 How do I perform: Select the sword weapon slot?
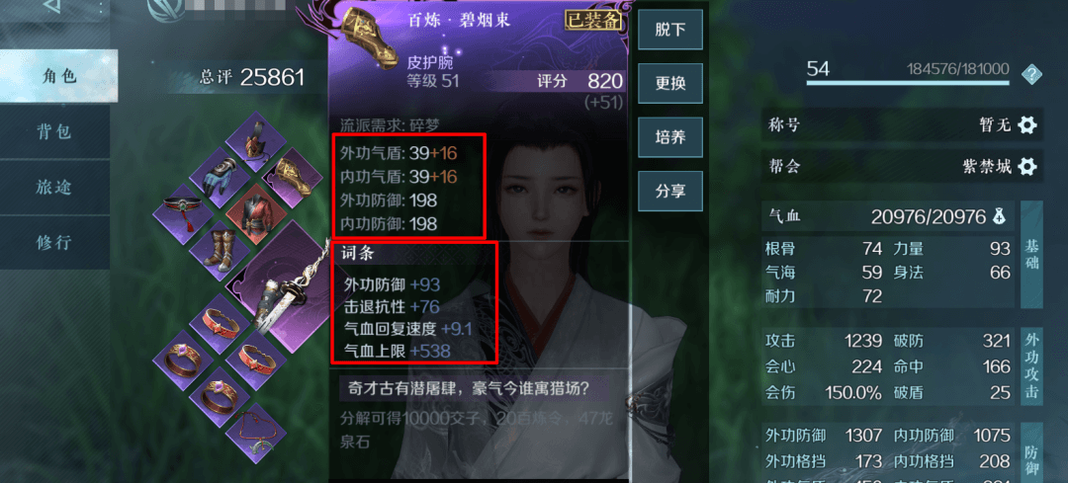click(x=285, y=285)
